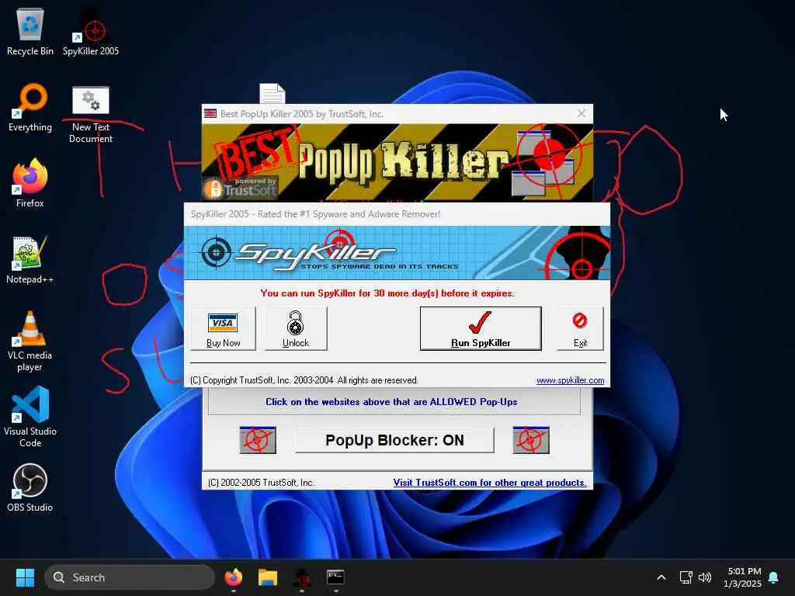Click the Copyright TrustSoft 2003-2004 text
The width and height of the screenshot is (795, 596).
click(304, 380)
